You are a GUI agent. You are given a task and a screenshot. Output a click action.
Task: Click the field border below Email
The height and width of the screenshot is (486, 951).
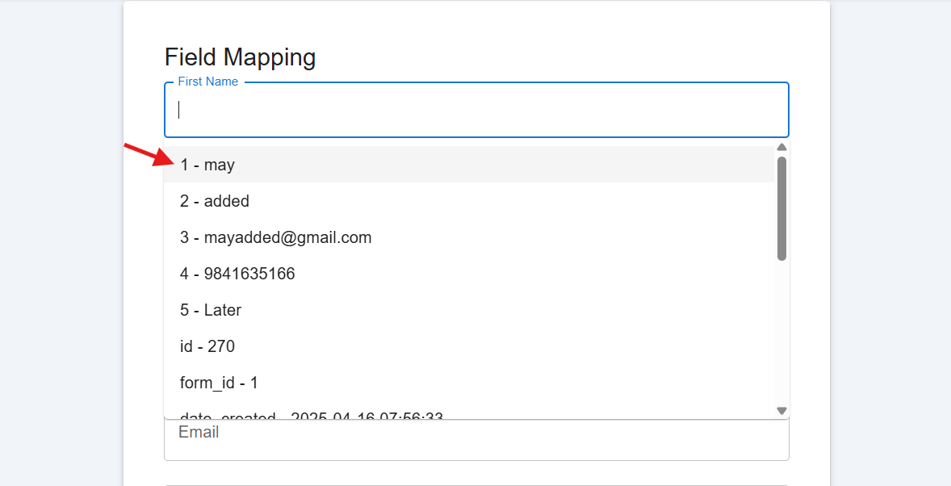click(476, 484)
